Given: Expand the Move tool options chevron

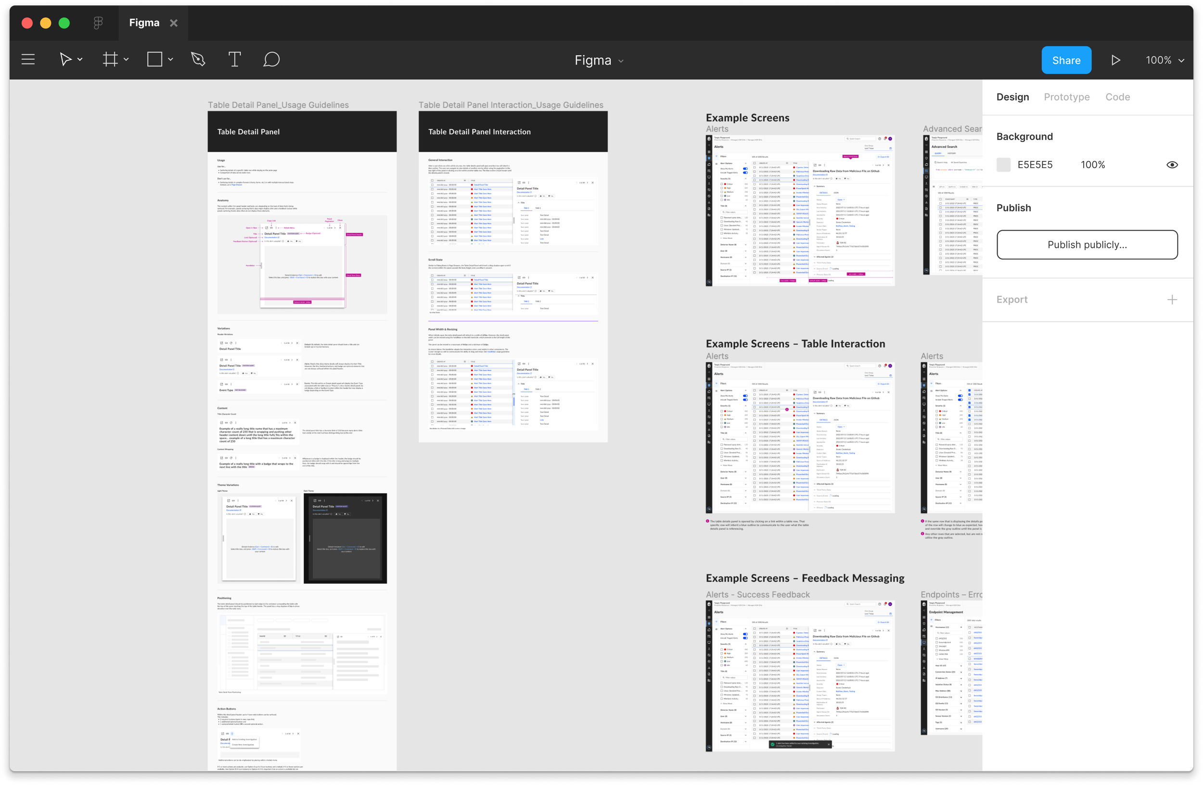Looking at the screenshot, I should coord(80,60).
